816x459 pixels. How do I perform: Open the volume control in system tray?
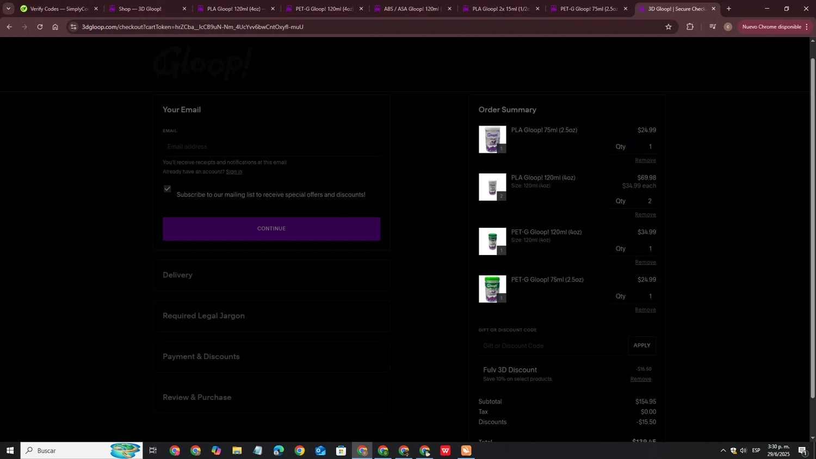click(x=743, y=450)
